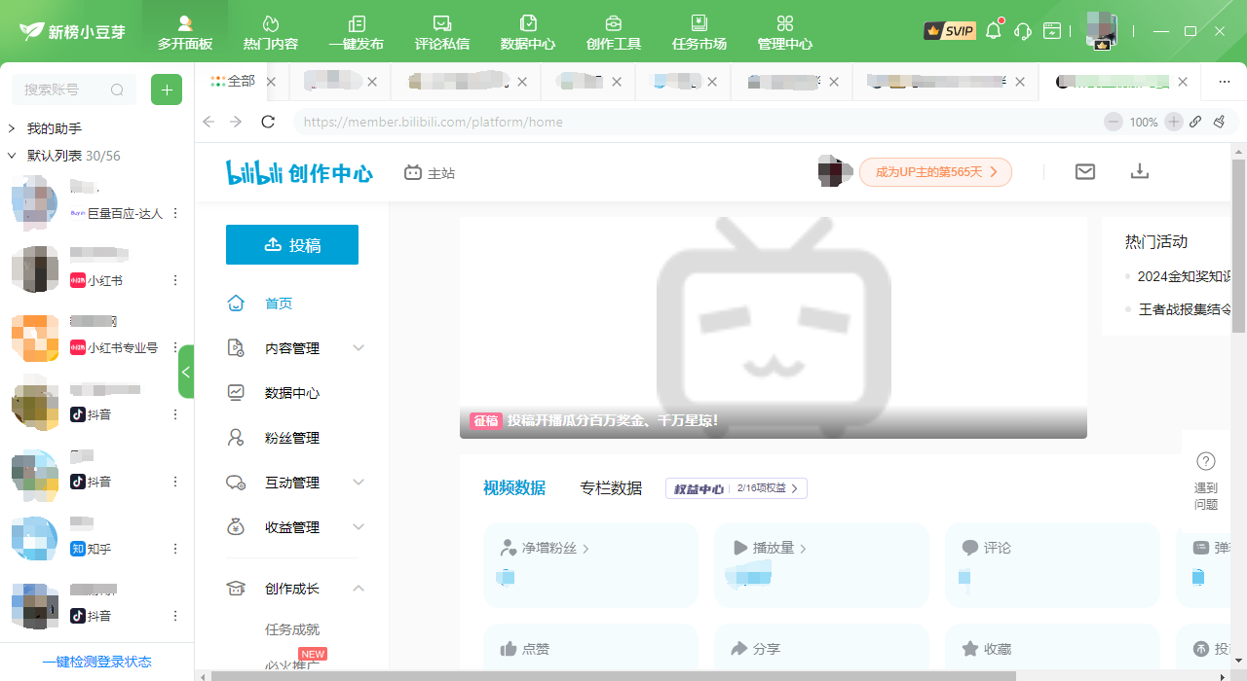1247x681 pixels.
Task: Switch to the 专栏数据 tab
Action: pos(611,488)
